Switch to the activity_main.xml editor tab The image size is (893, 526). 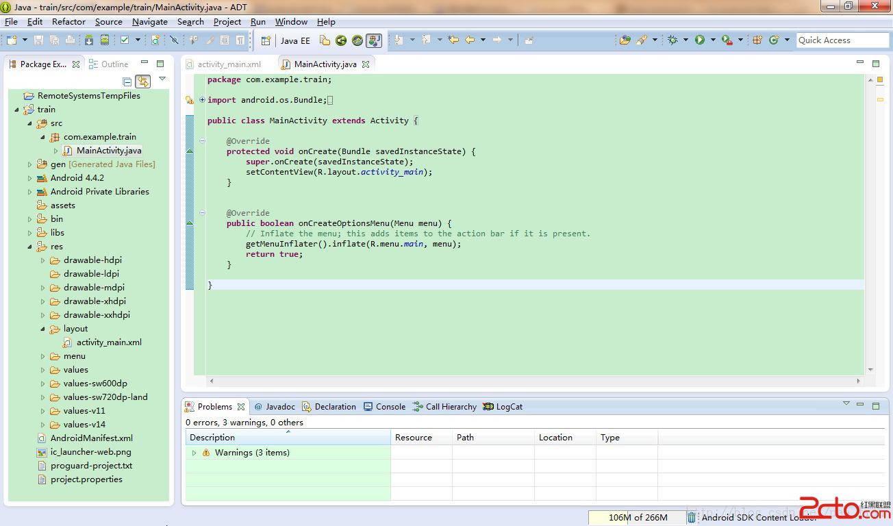229,64
